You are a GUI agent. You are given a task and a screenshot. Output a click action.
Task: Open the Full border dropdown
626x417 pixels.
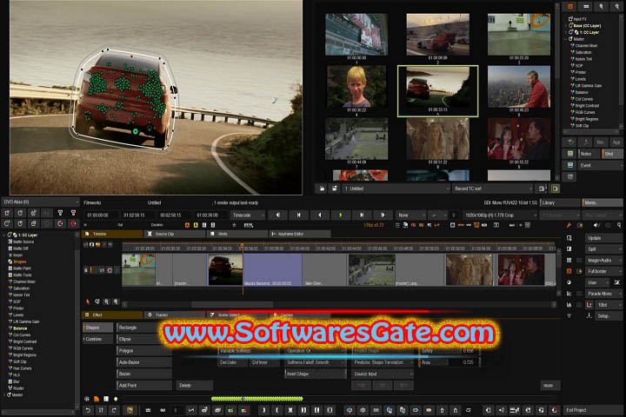pyautogui.click(x=604, y=271)
